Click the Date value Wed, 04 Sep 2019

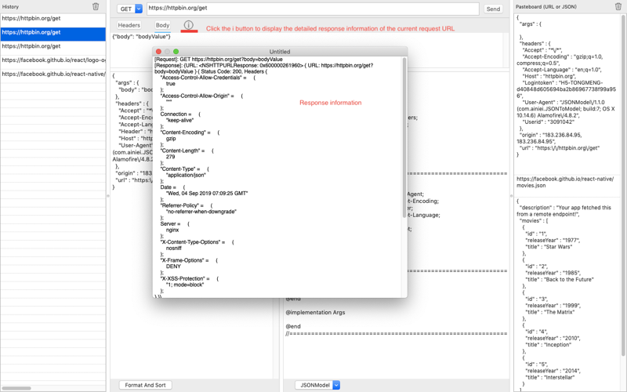click(207, 193)
